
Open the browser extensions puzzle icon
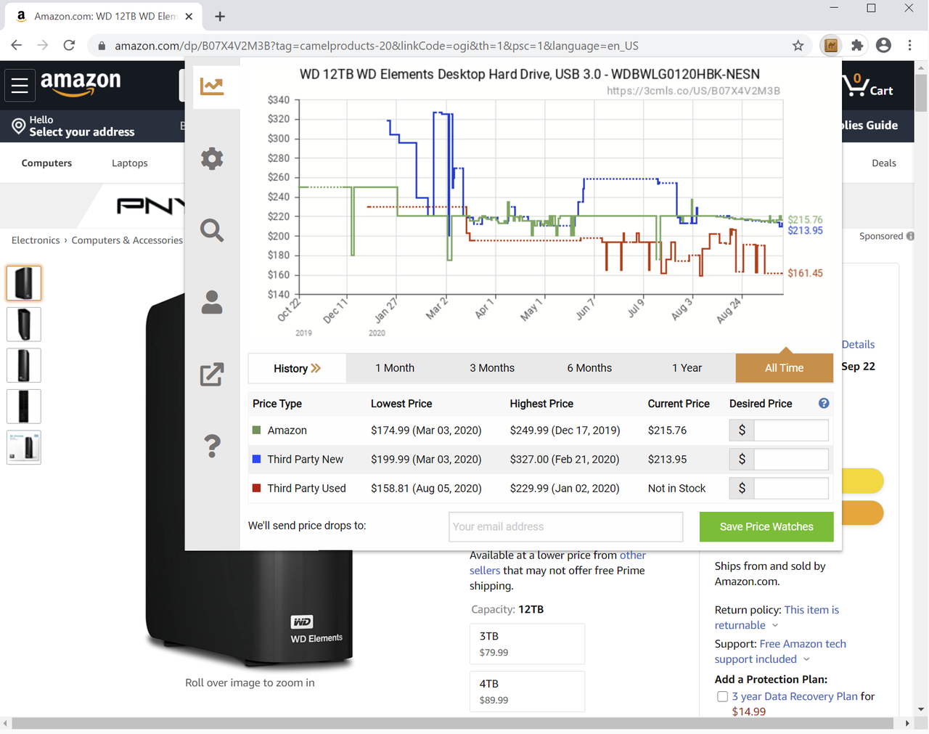[856, 45]
